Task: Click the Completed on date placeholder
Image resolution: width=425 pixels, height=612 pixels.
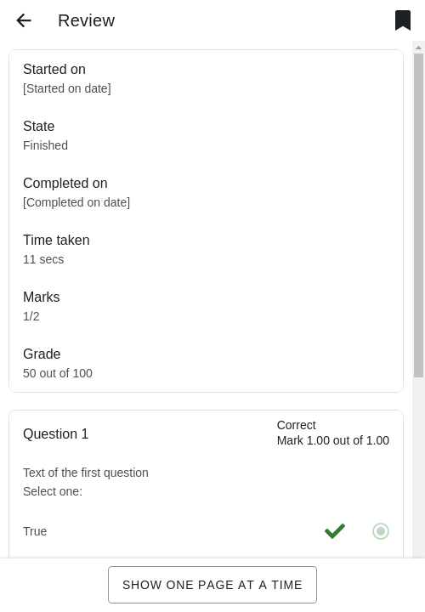Action: [x=76, y=202]
